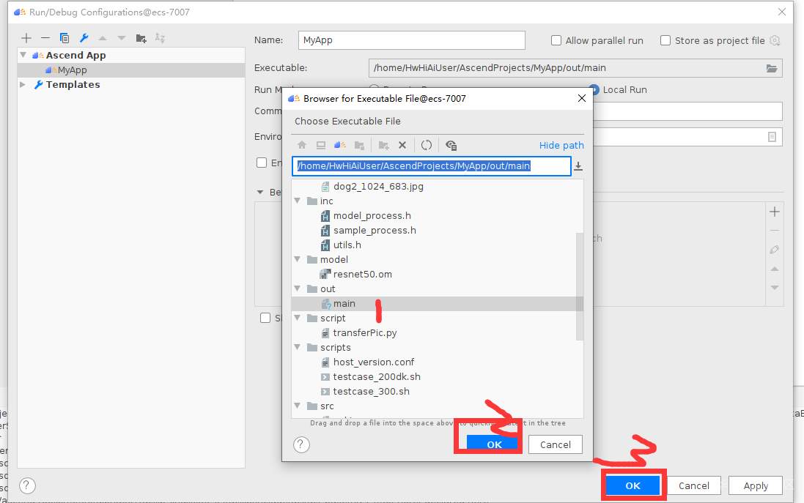Move configuration down arrow
The height and width of the screenshot is (503, 804).
click(x=121, y=38)
